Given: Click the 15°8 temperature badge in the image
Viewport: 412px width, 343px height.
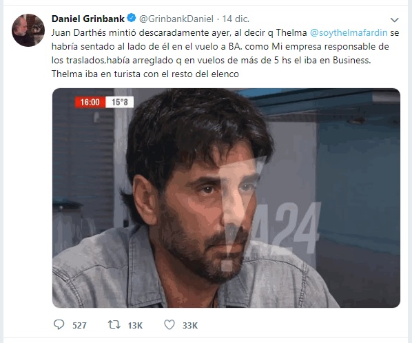Looking at the screenshot, I should tap(120, 102).
